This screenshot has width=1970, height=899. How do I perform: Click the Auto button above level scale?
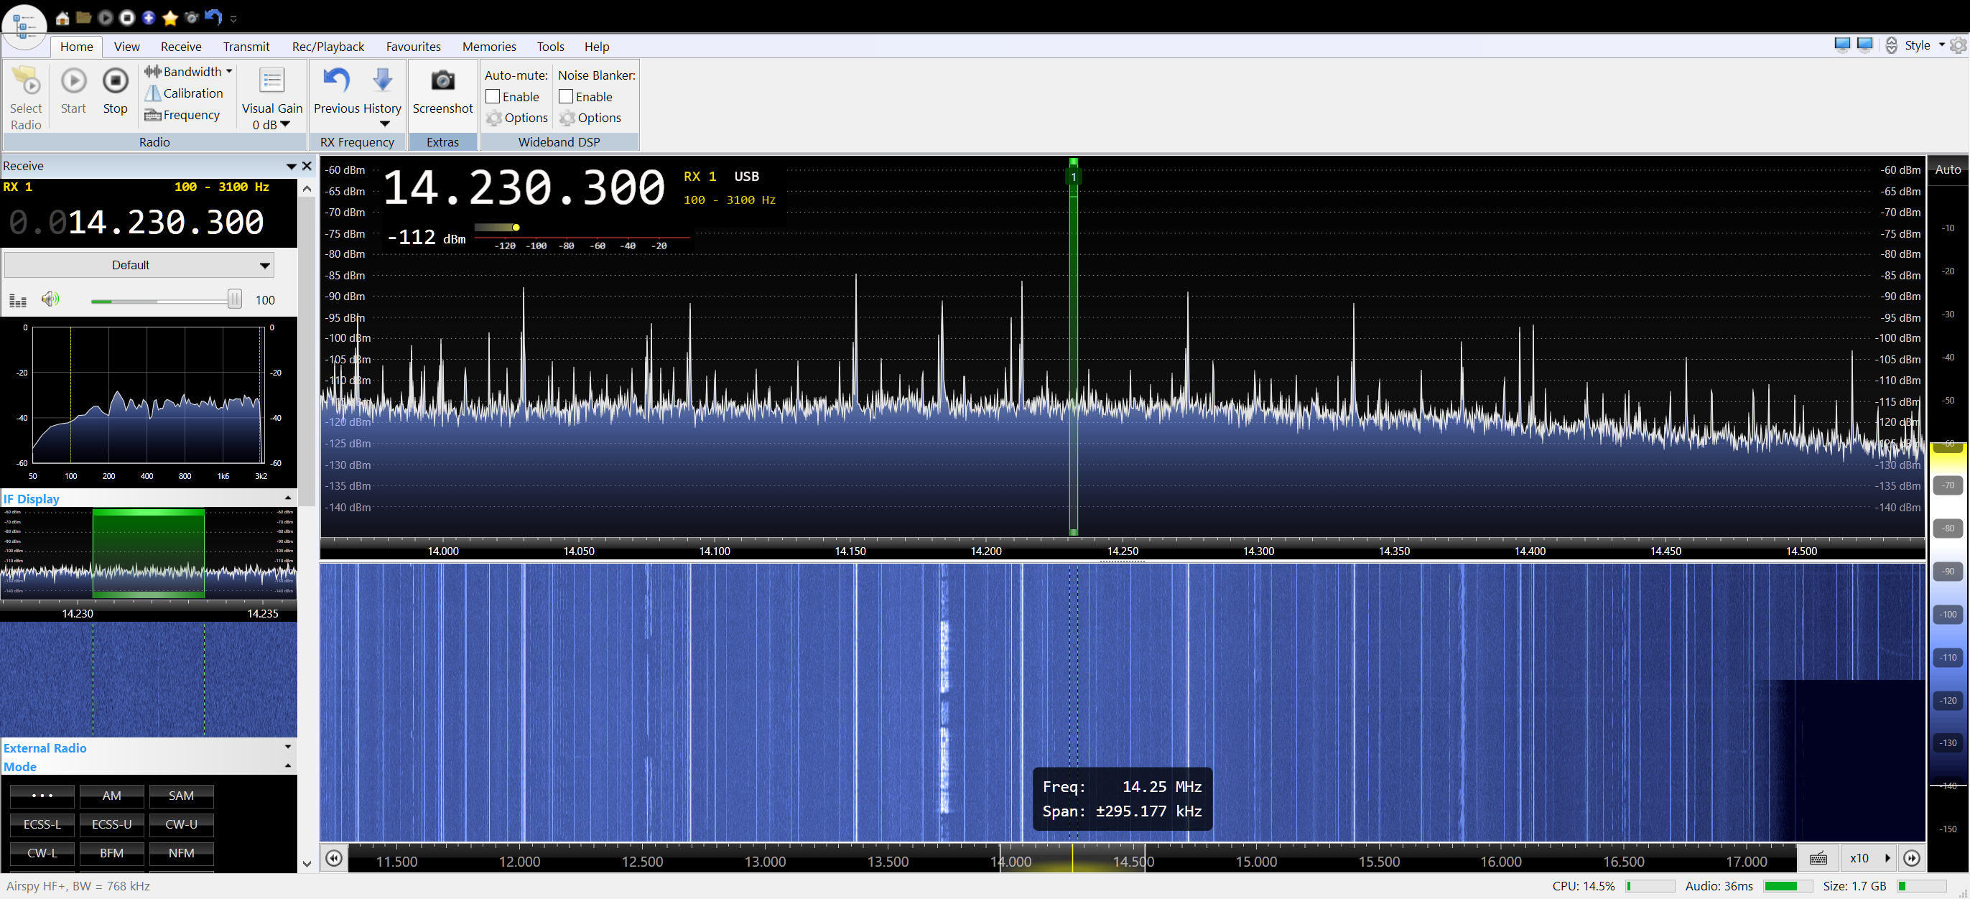(x=1947, y=169)
